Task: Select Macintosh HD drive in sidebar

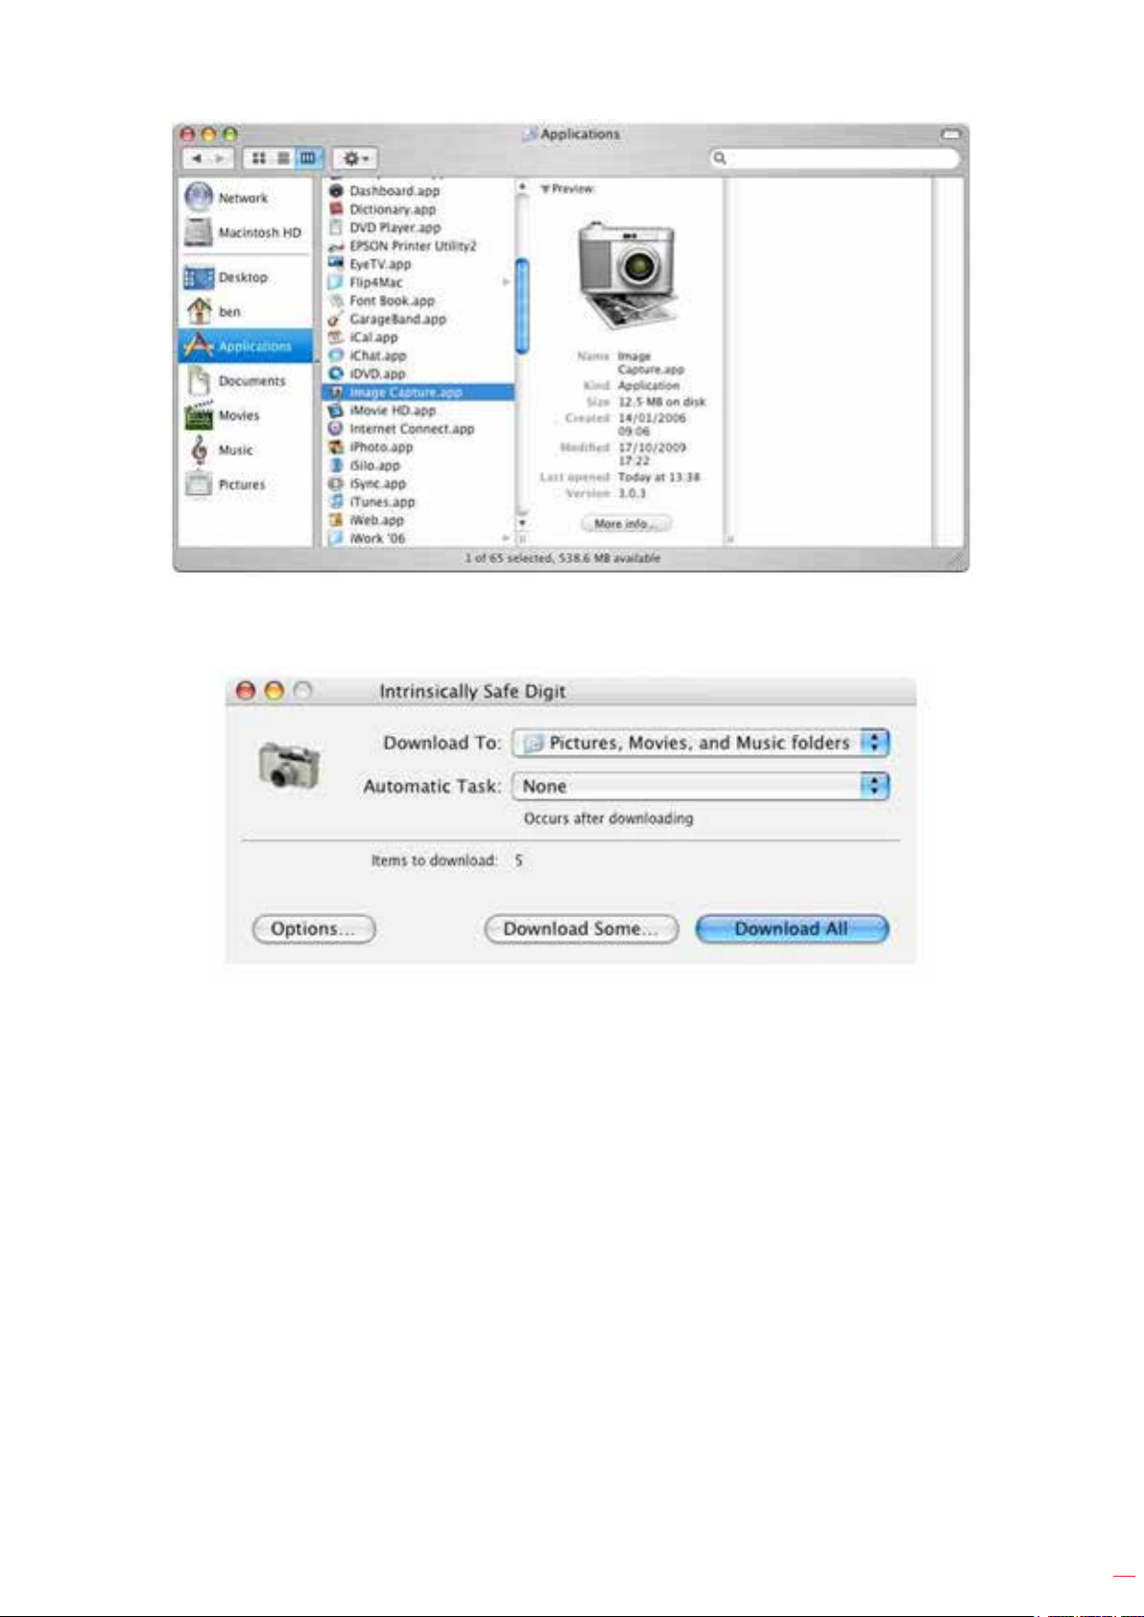Action: pos(199,232)
